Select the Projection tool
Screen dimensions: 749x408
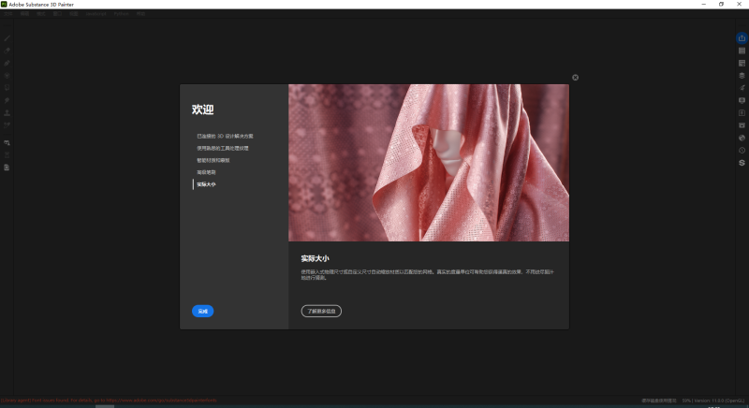click(x=7, y=63)
